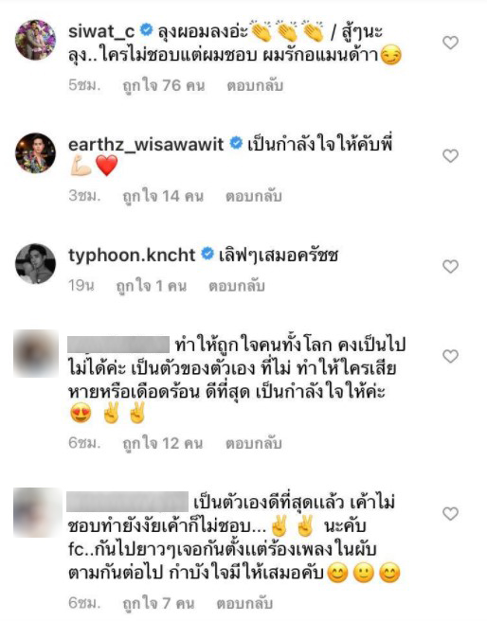Click earthz_wisawawit's blue verified badge

[236, 143]
